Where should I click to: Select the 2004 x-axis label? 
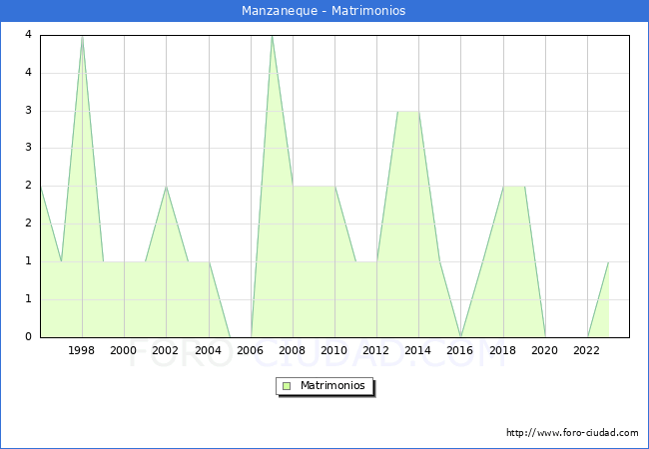point(209,350)
